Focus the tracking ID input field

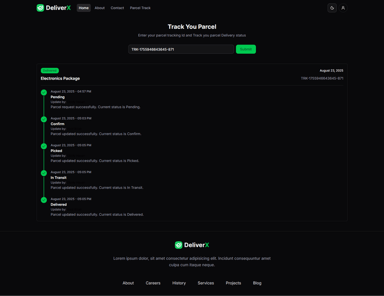coord(181,49)
